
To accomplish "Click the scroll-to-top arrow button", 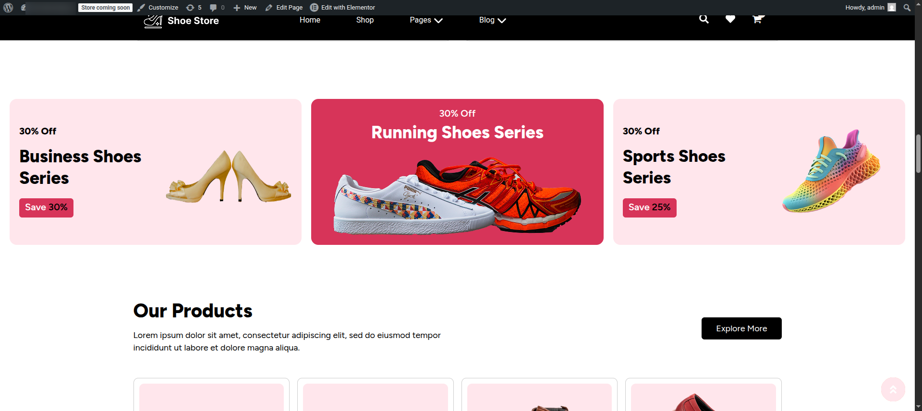I will (893, 389).
